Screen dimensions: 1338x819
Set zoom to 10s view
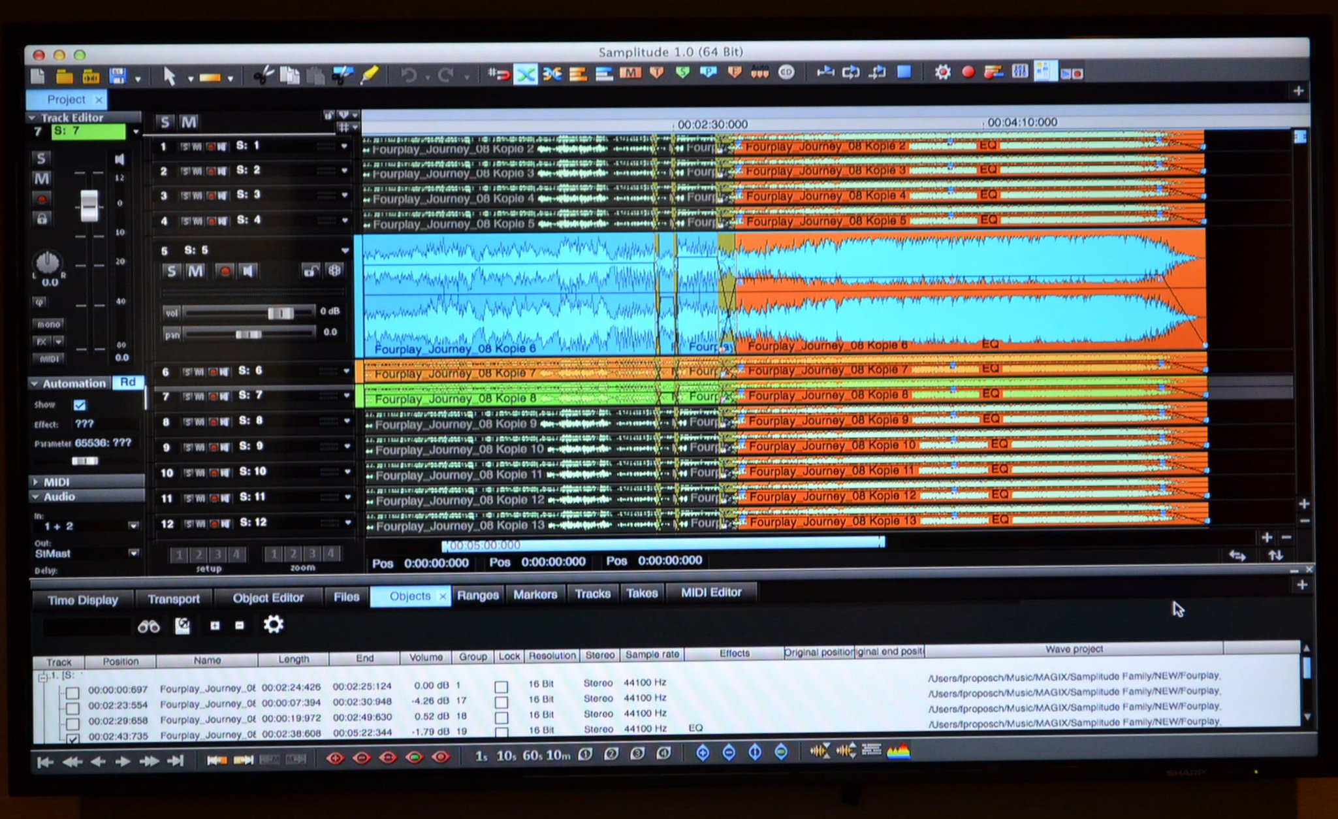click(x=506, y=756)
